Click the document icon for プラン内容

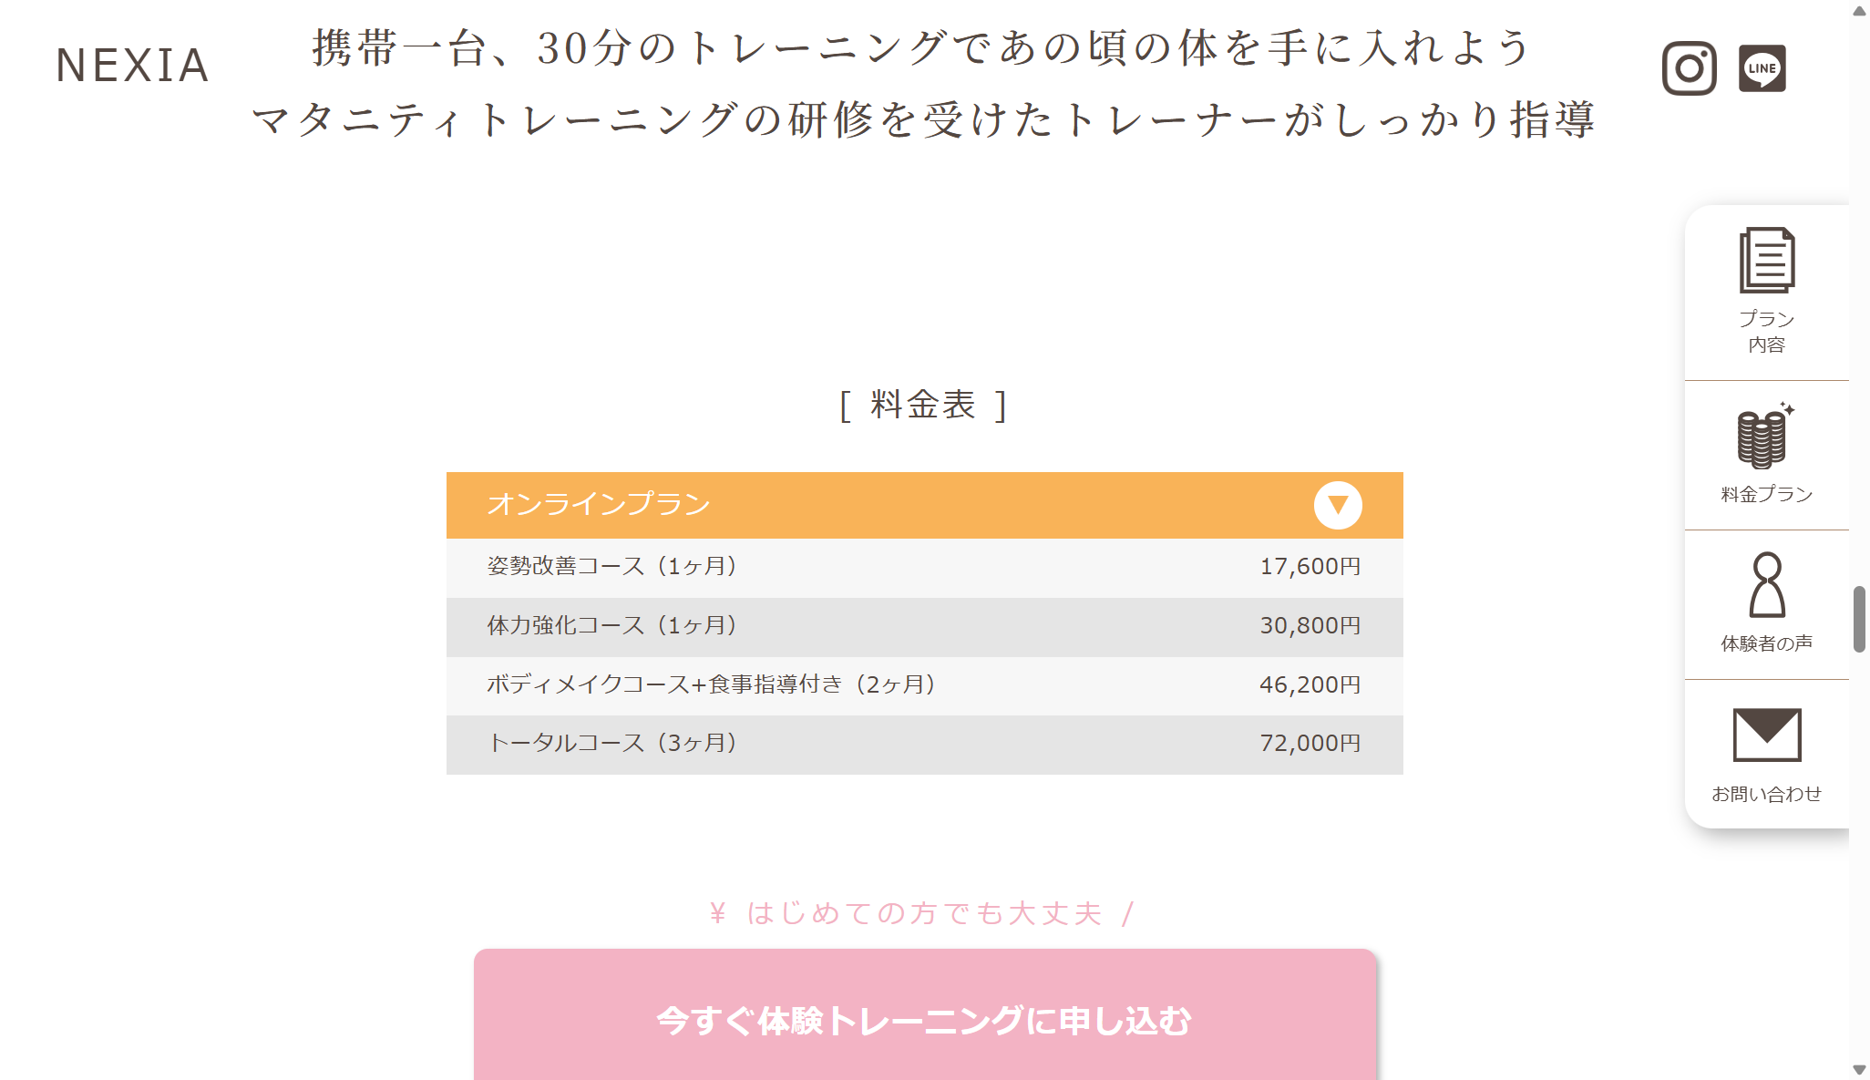click(1766, 261)
